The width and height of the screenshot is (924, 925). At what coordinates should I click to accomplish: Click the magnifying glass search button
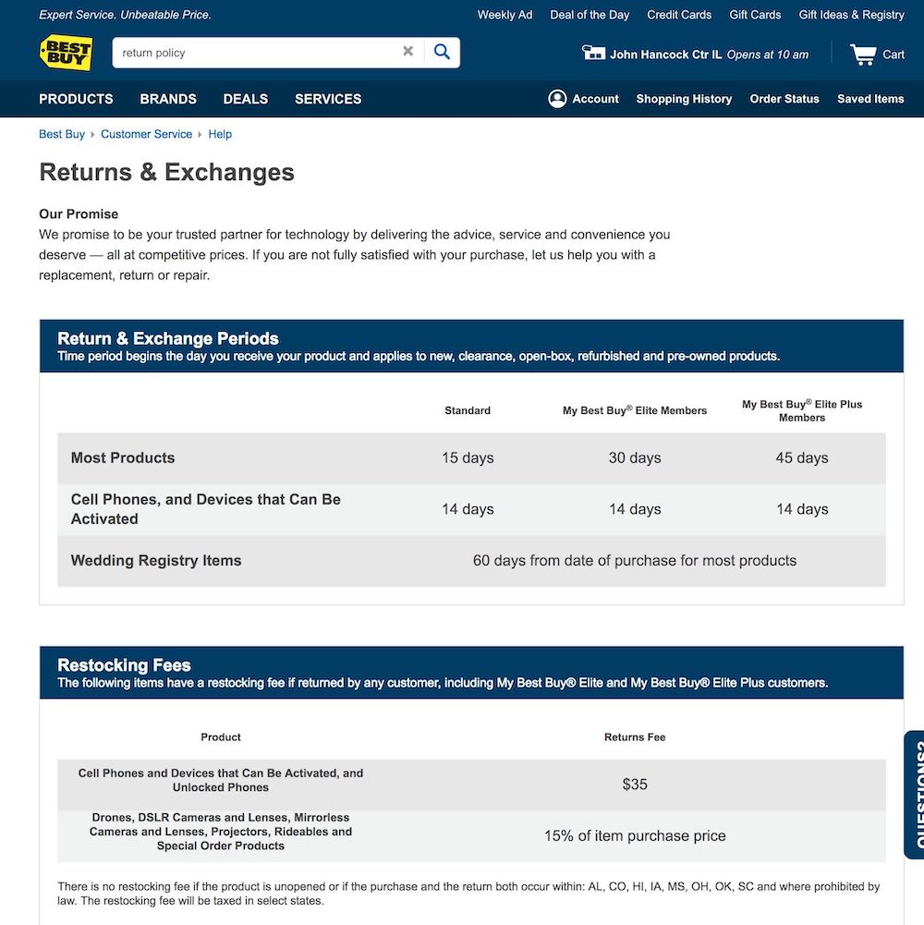pyautogui.click(x=442, y=52)
